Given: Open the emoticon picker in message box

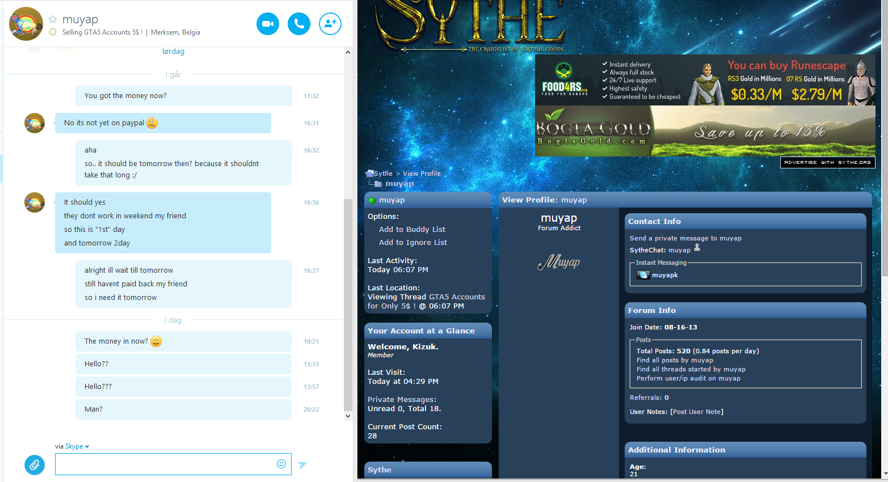Looking at the screenshot, I should point(281,464).
